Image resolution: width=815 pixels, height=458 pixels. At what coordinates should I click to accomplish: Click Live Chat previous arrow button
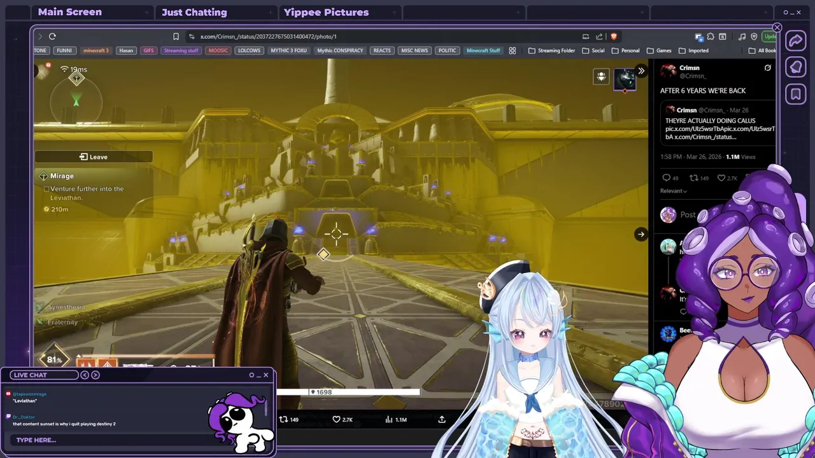tap(85, 375)
